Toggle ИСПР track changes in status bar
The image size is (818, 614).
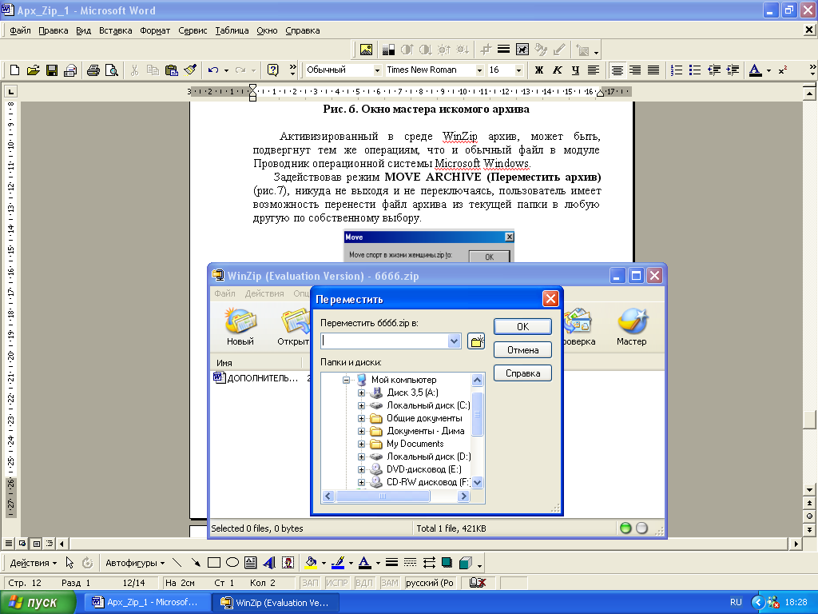(x=336, y=583)
